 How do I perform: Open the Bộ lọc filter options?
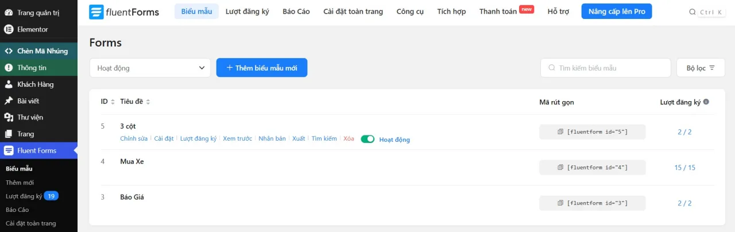tap(701, 68)
